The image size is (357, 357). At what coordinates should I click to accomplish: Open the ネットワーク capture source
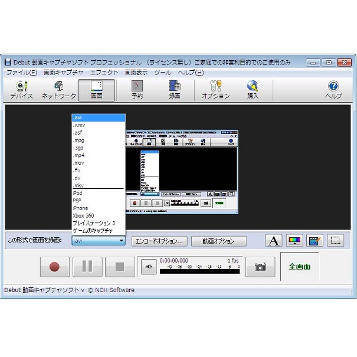coord(59,90)
